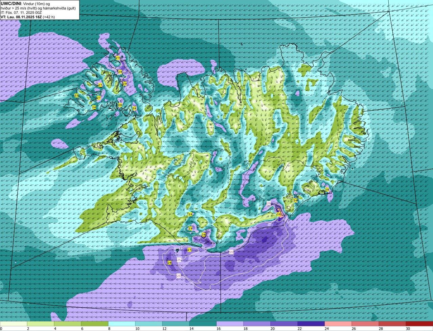Click the 0–2 m/s pale yellow legend swatch
The image size is (433, 331).
tap(14, 324)
